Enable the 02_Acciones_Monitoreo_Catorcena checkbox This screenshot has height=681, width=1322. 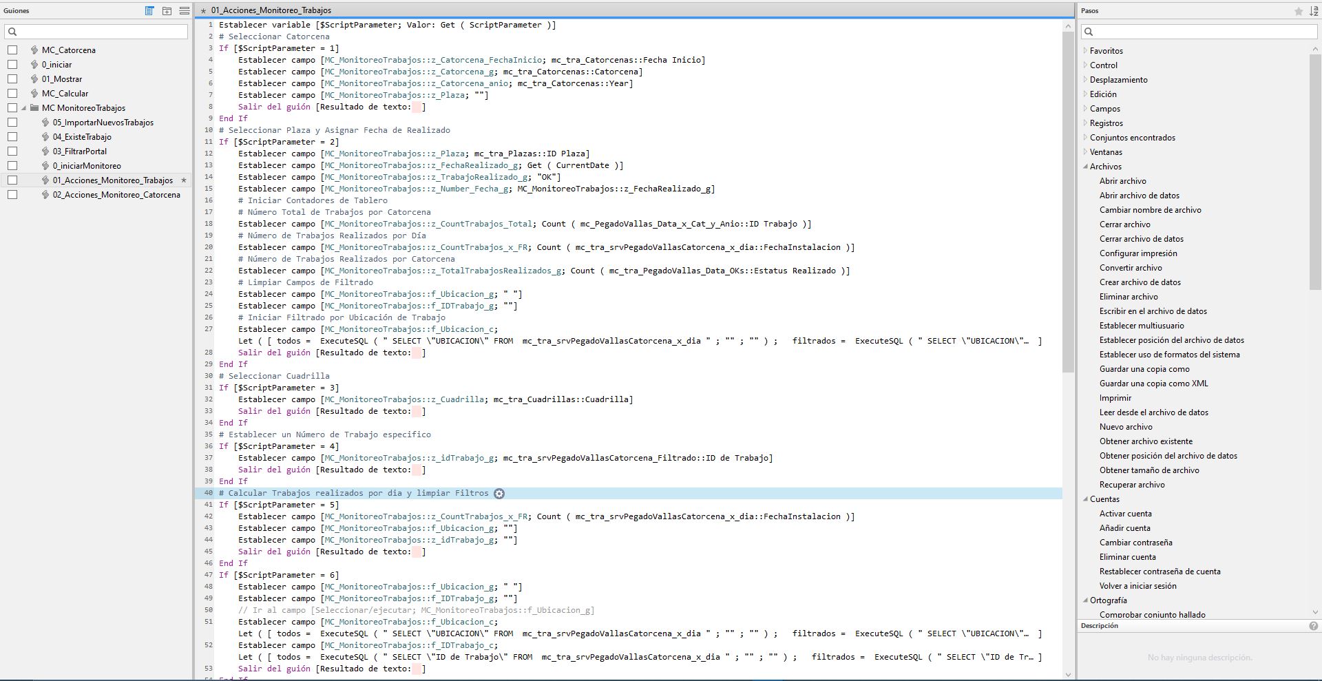(12, 195)
